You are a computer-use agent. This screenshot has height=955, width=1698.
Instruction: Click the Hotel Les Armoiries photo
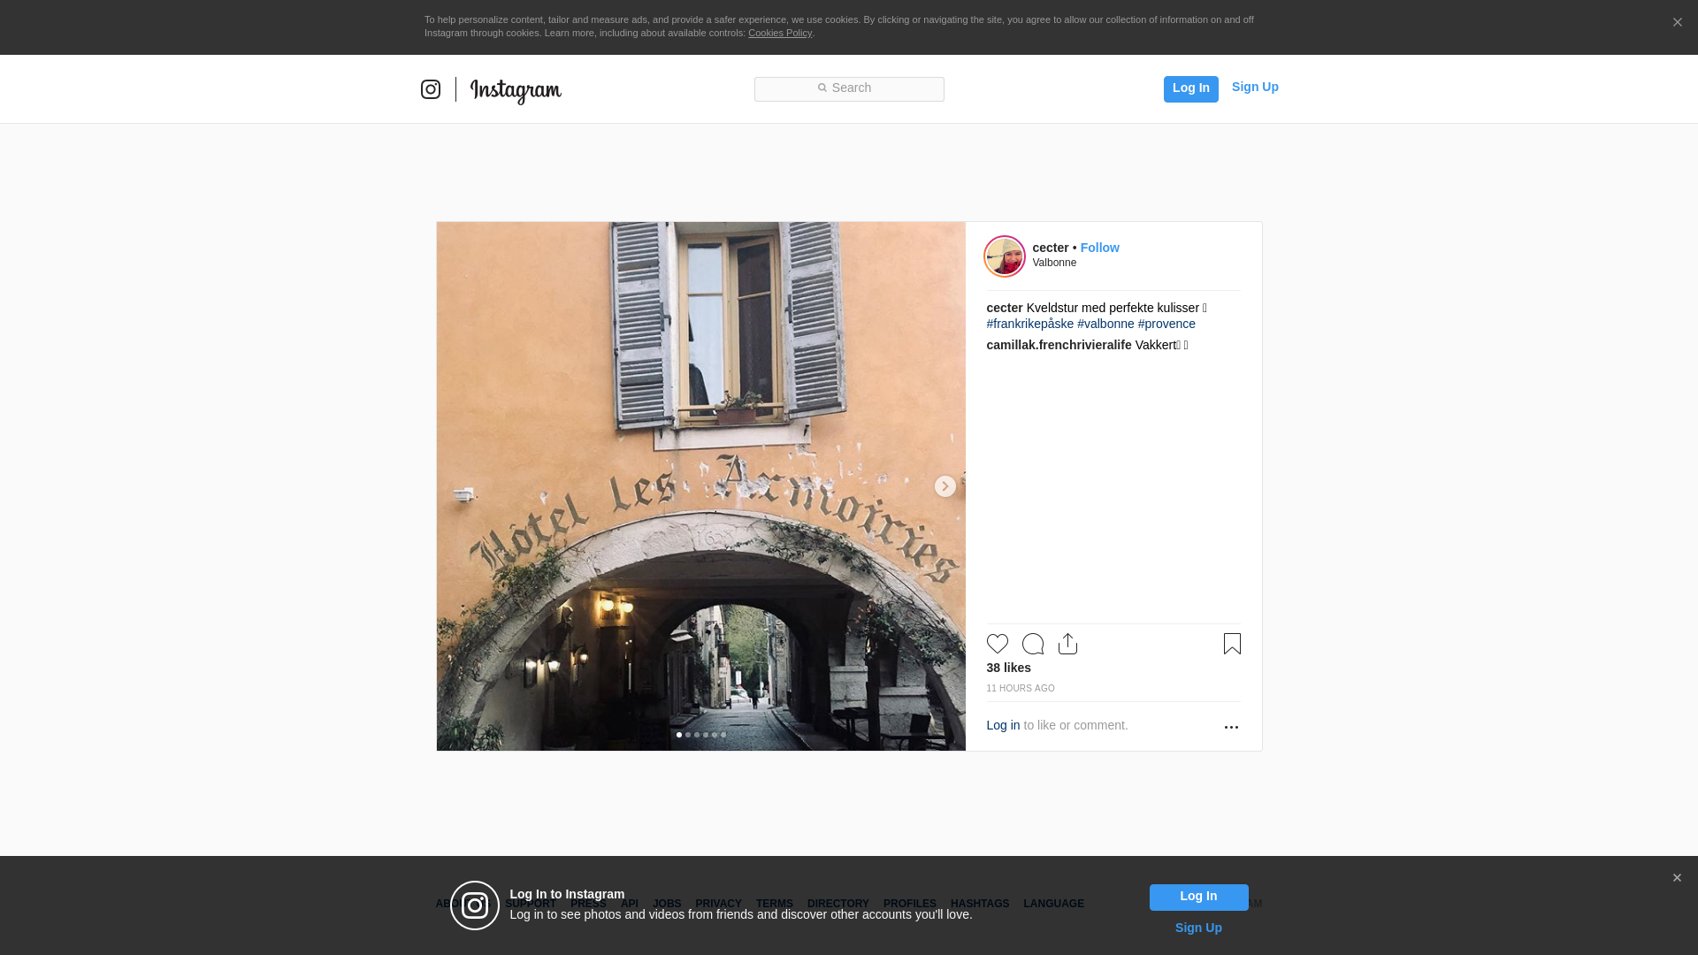click(x=700, y=486)
